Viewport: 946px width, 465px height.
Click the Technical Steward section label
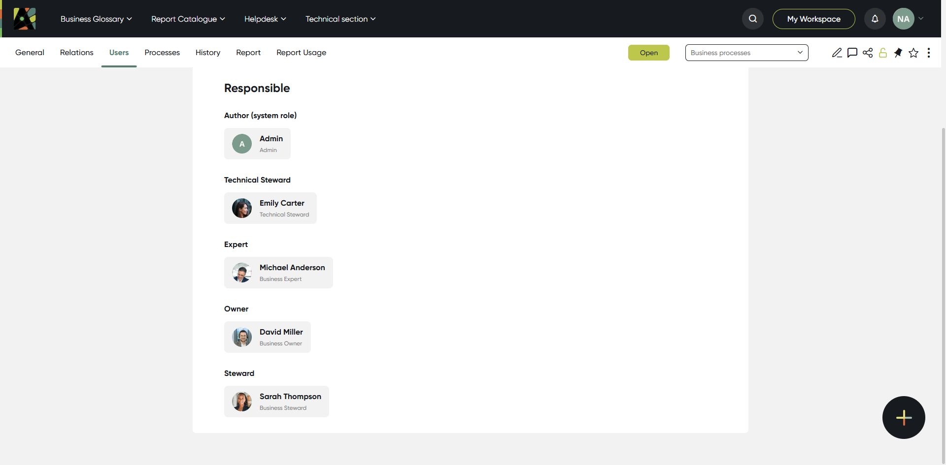257,180
